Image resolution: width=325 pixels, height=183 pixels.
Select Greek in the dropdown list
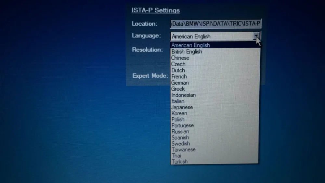point(215,89)
